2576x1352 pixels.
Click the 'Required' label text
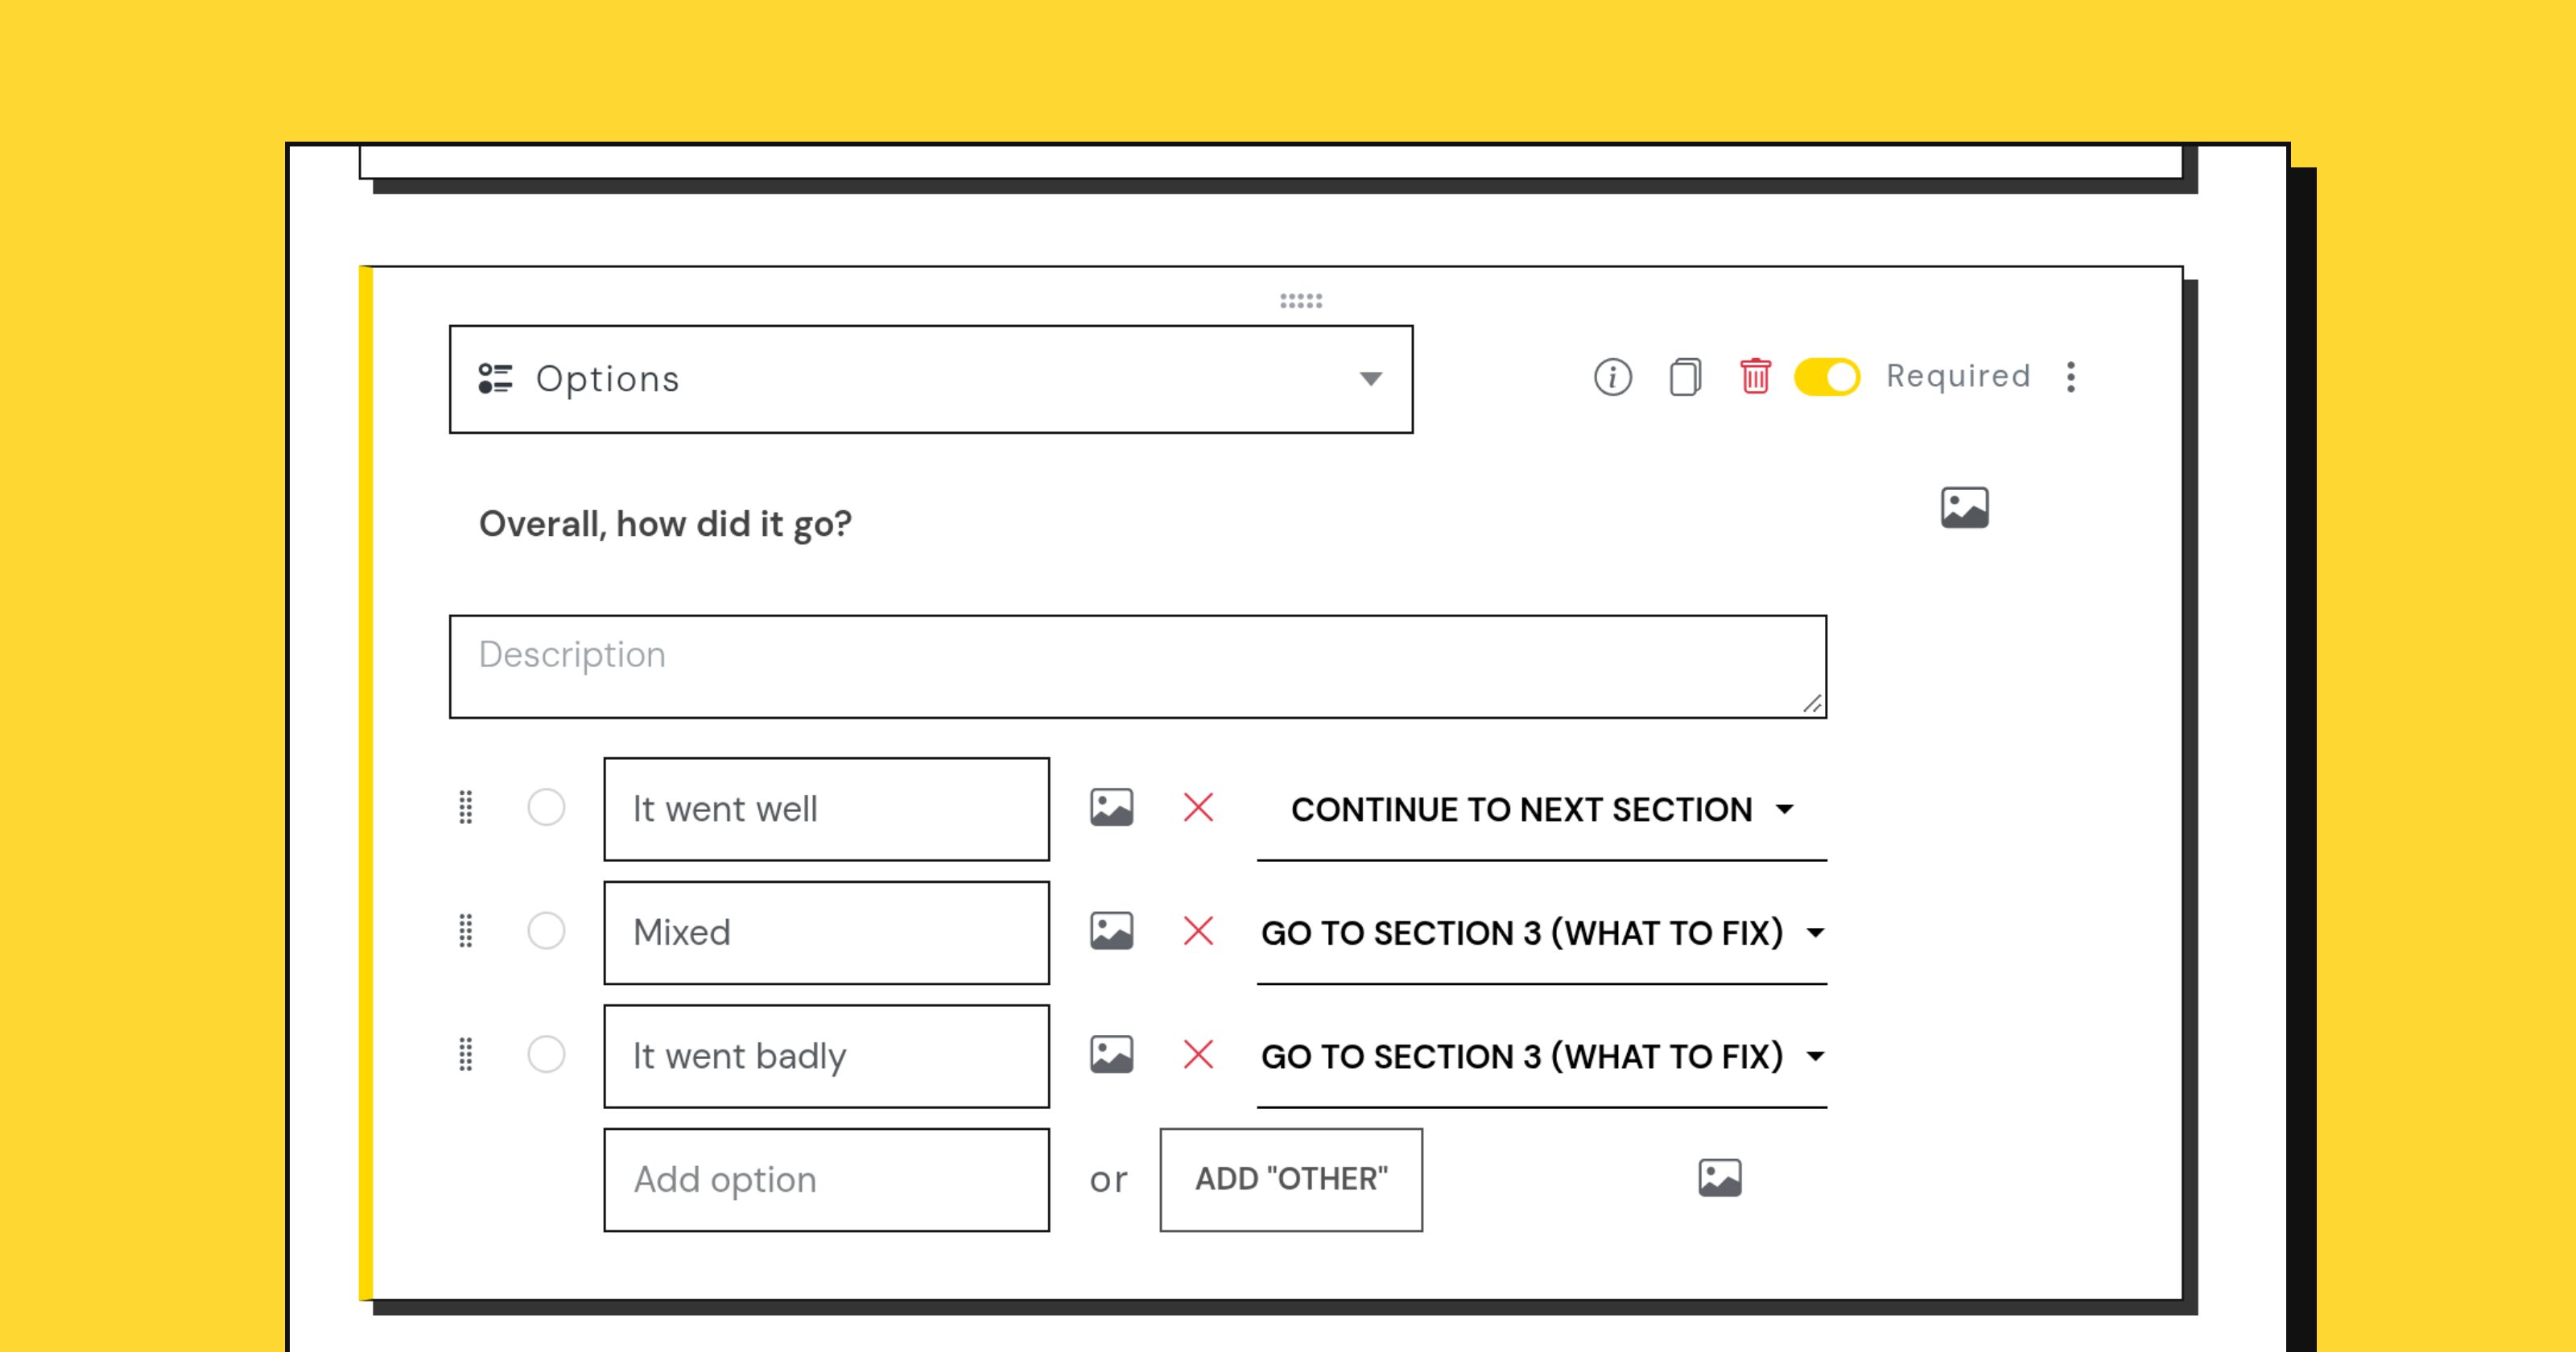pos(1958,376)
